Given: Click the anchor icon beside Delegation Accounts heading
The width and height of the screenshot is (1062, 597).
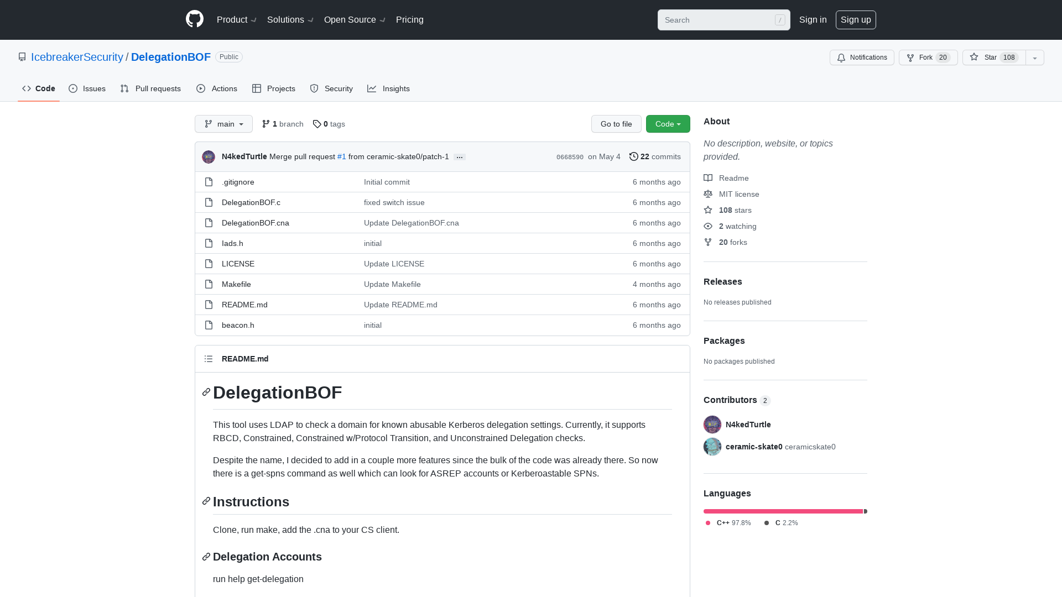Looking at the screenshot, I should point(206,557).
